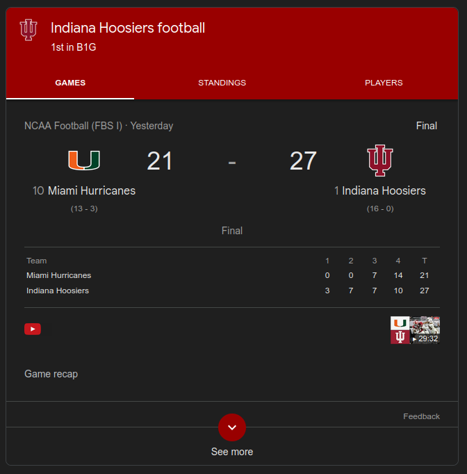This screenshot has height=474, width=467.
Task: Click the See more label
Action: [232, 452]
